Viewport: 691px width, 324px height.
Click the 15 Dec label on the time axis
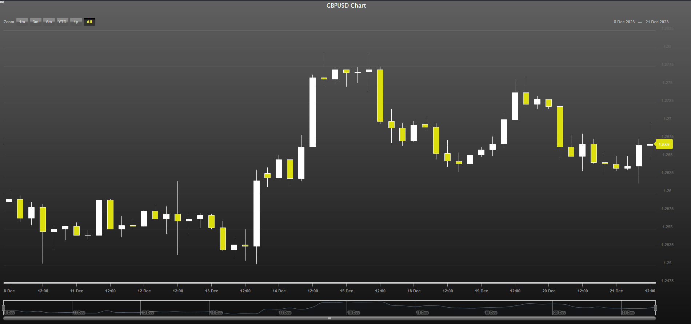coord(347,291)
